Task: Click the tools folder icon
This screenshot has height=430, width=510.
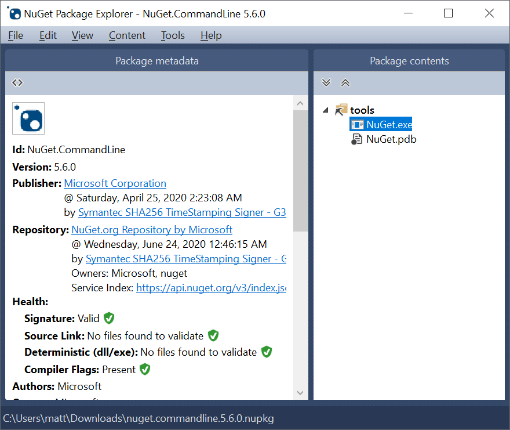Action: coord(341,110)
